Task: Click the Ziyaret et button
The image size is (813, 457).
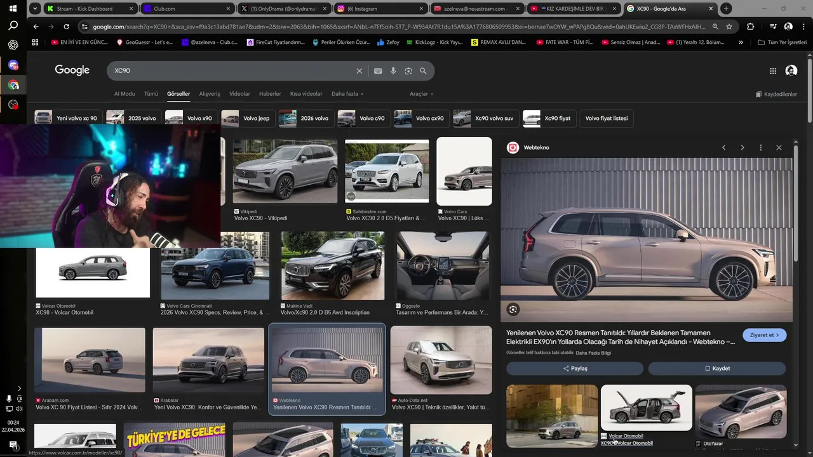Action: tap(765, 335)
